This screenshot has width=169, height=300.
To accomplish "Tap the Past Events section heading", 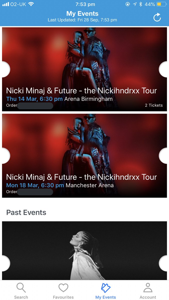I will (26, 212).
